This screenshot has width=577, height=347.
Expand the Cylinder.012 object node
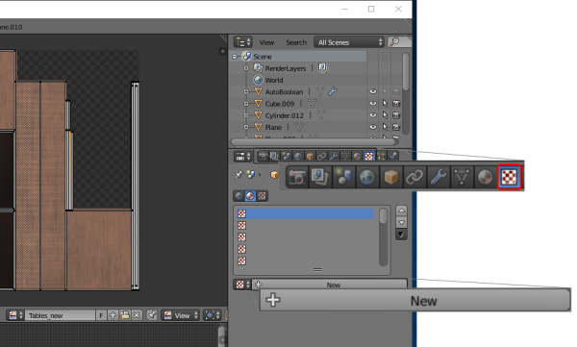(x=246, y=115)
